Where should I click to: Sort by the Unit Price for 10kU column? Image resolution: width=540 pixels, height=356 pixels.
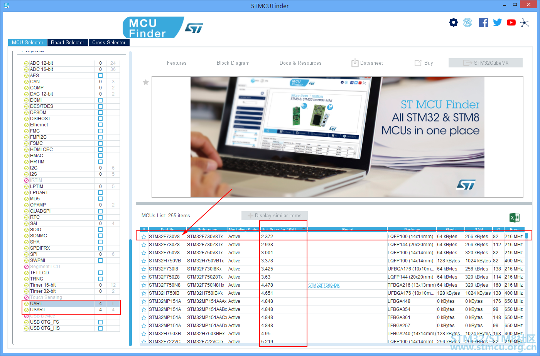click(x=284, y=230)
